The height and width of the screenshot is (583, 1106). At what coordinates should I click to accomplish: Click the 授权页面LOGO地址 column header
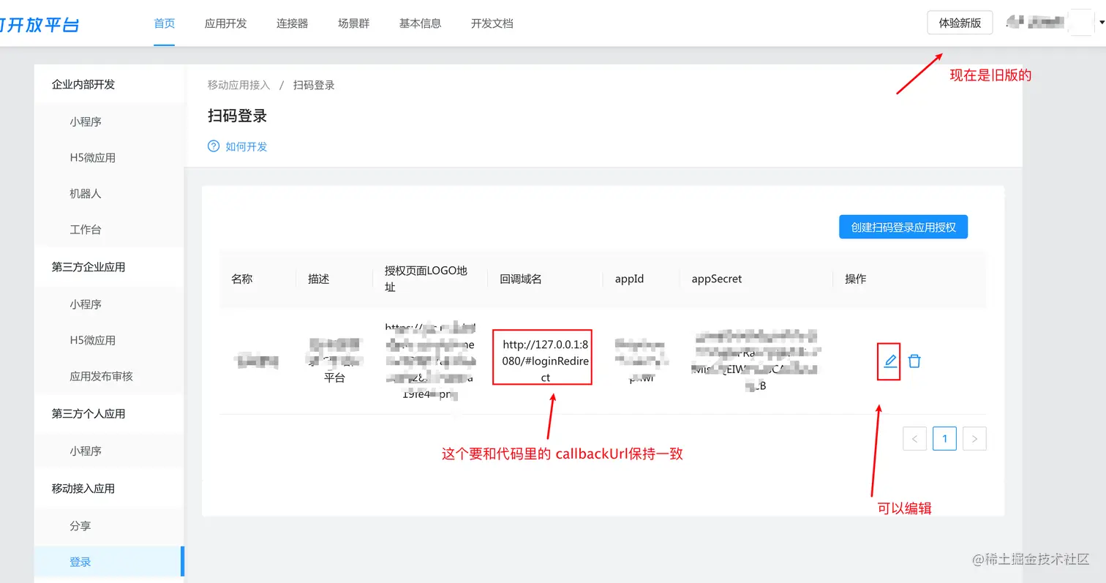pyautogui.click(x=426, y=279)
